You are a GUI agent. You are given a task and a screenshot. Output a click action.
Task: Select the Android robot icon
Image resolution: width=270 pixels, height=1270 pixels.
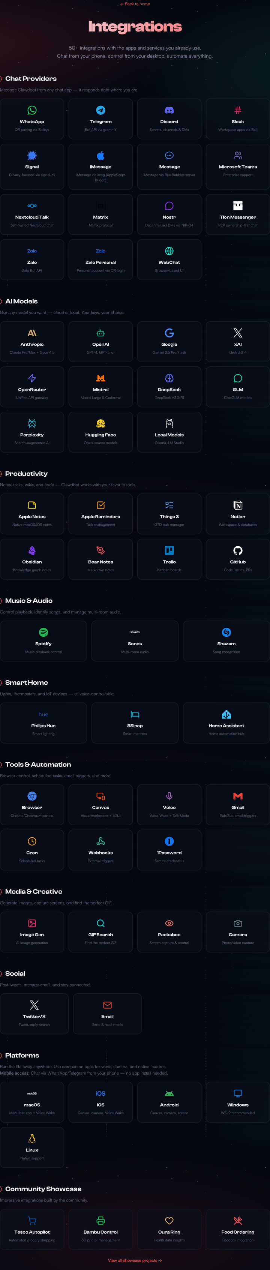point(169,1093)
